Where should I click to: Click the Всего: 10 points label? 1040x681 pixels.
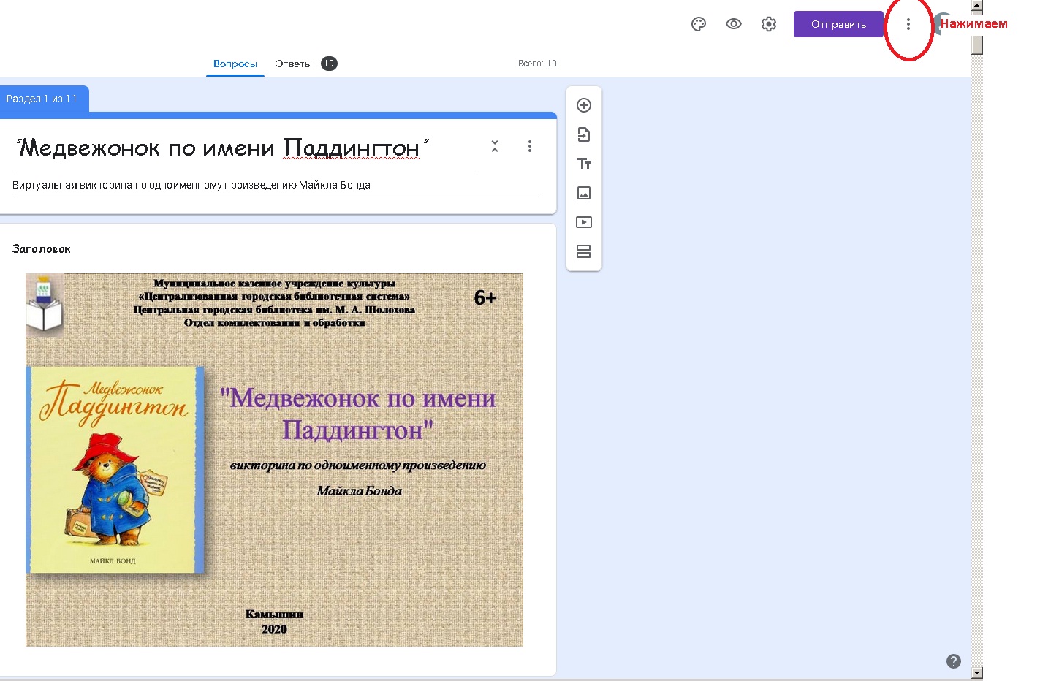(537, 64)
